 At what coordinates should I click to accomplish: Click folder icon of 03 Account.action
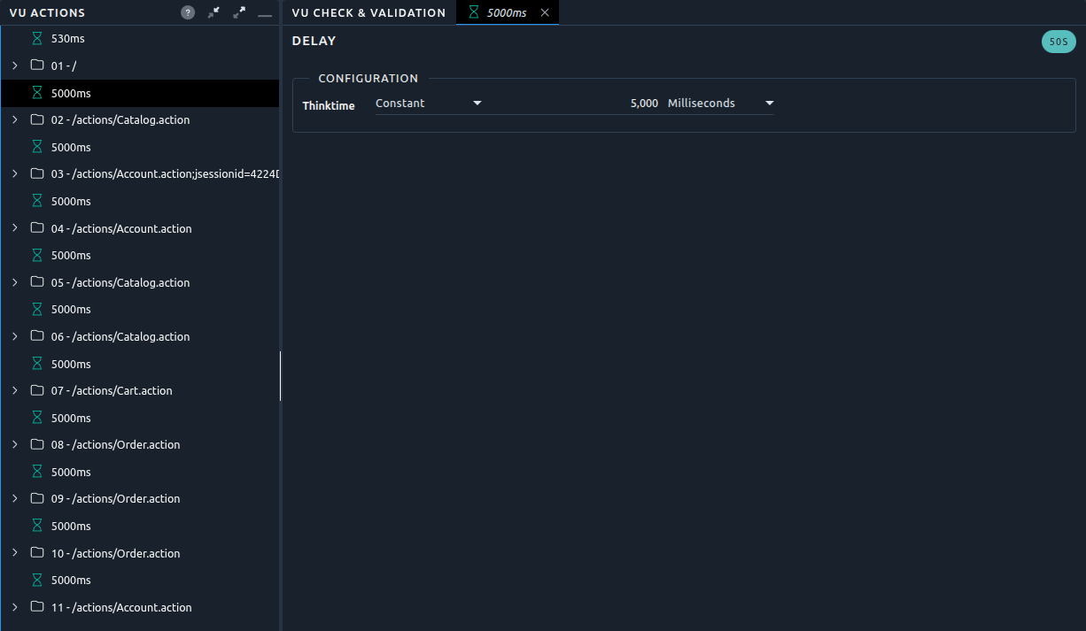pos(37,173)
